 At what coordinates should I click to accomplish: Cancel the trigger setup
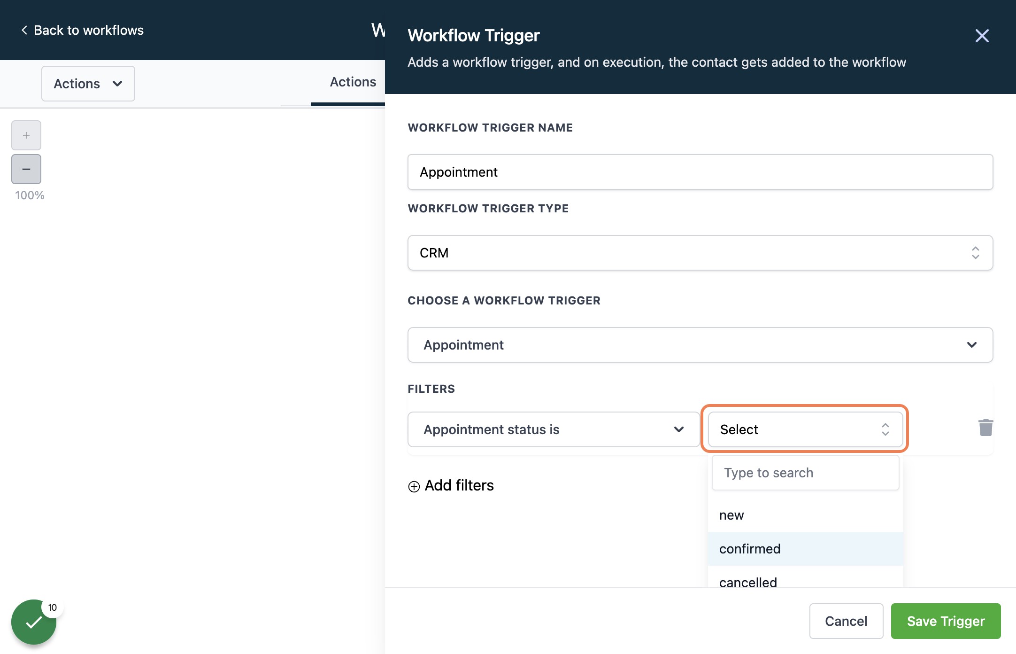846,621
